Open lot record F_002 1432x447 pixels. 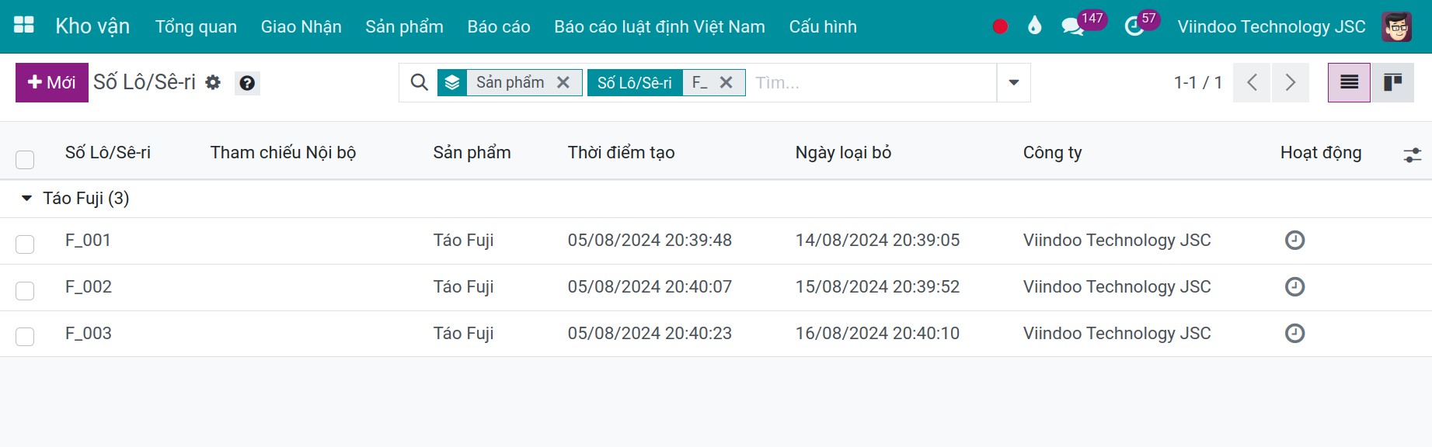click(89, 287)
